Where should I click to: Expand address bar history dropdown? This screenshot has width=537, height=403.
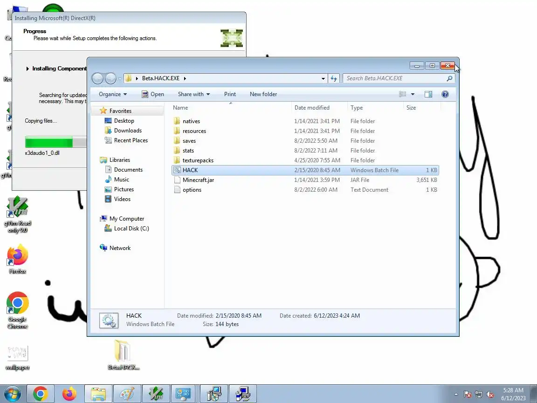[323, 78]
